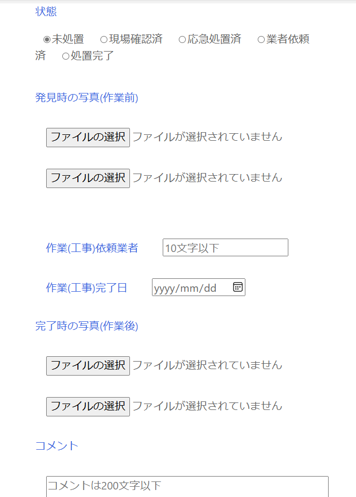Click the dd segment of the date field
The height and width of the screenshot is (497, 356).
point(210,289)
